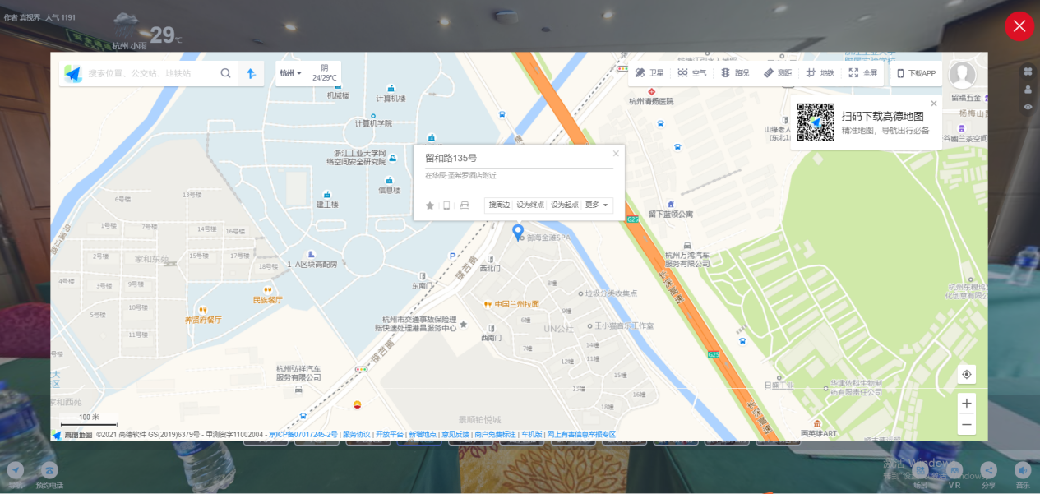Click the four-dot grid icon in right sidebar

1028,72
